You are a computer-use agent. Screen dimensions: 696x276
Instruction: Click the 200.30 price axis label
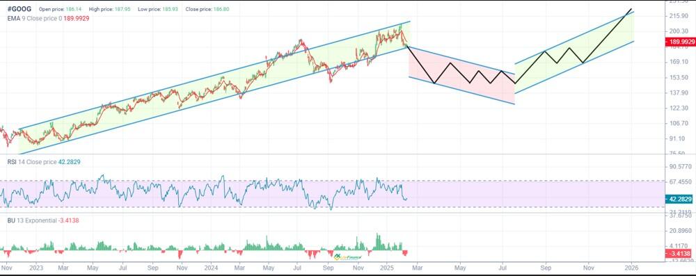[x=679, y=31]
